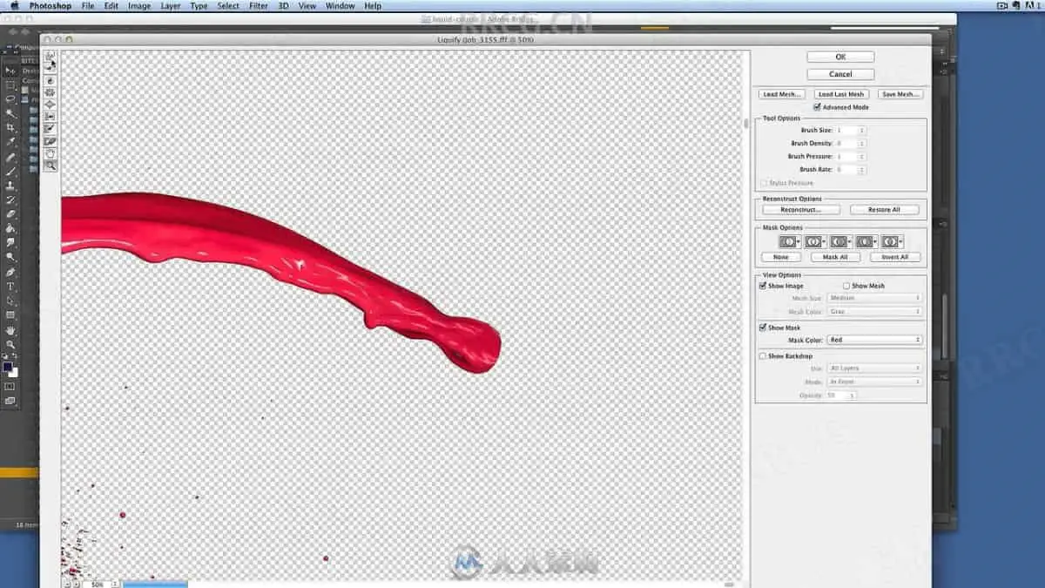
Task: Click the Restore All button
Action: click(884, 210)
